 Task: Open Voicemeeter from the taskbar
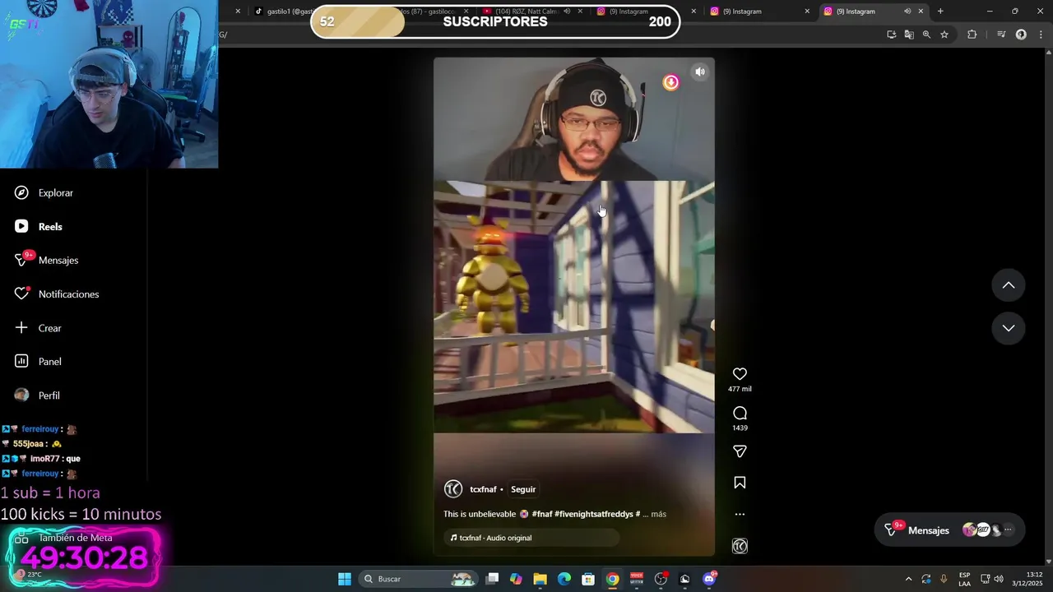(x=637, y=579)
